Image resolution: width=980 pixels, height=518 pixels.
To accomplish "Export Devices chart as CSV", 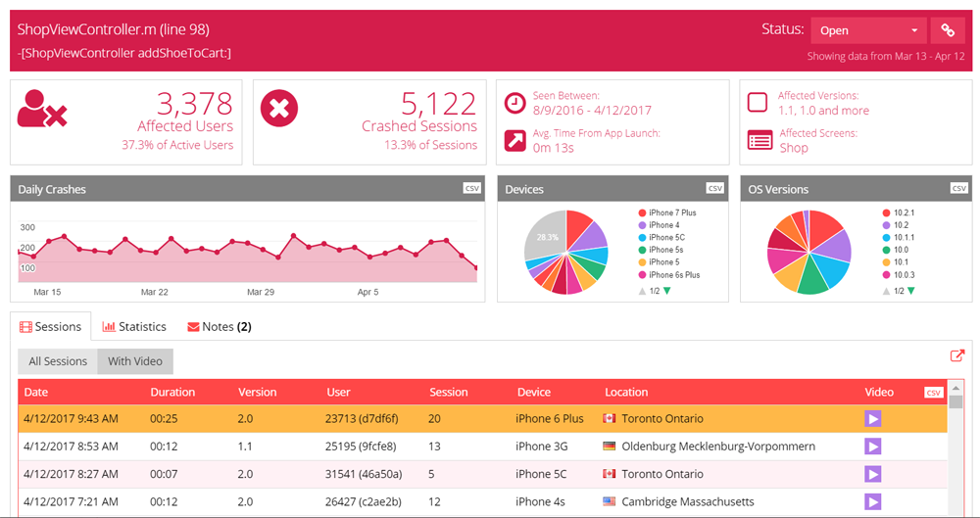I will click(x=714, y=189).
